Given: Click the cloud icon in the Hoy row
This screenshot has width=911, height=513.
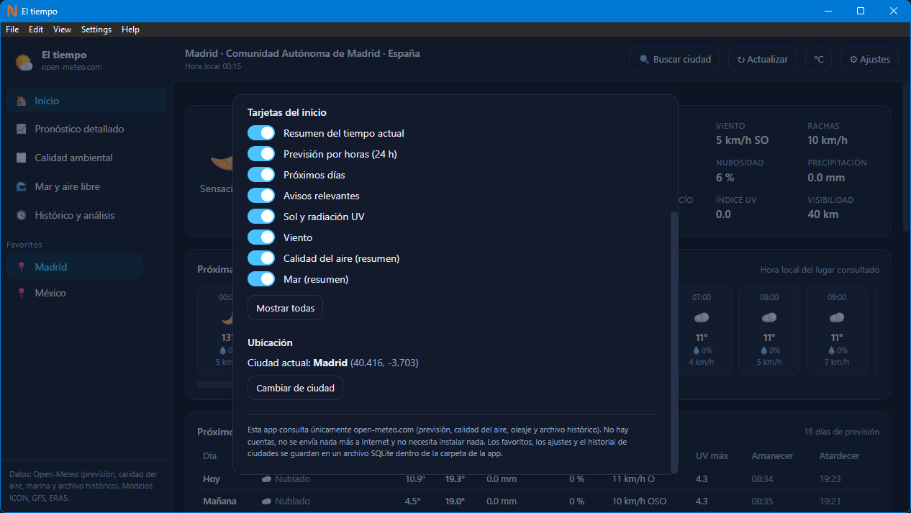Looking at the screenshot, I should point(266,479).
